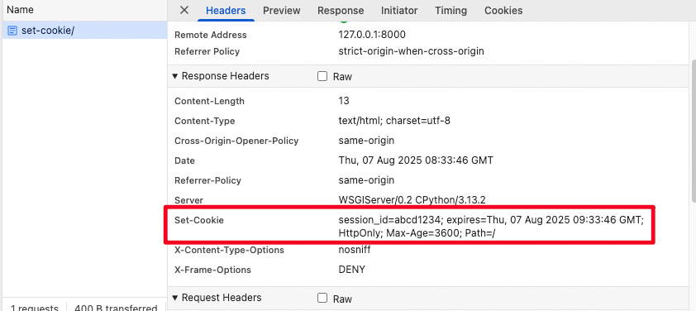The image size is (696, 311).
Task: Click the Name column header
Action: click(20, 10)
